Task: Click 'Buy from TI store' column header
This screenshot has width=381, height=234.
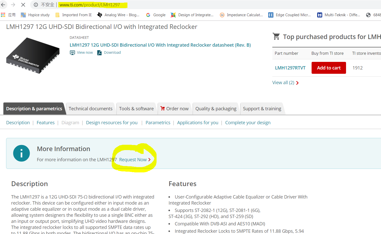Action: (327, 53)
